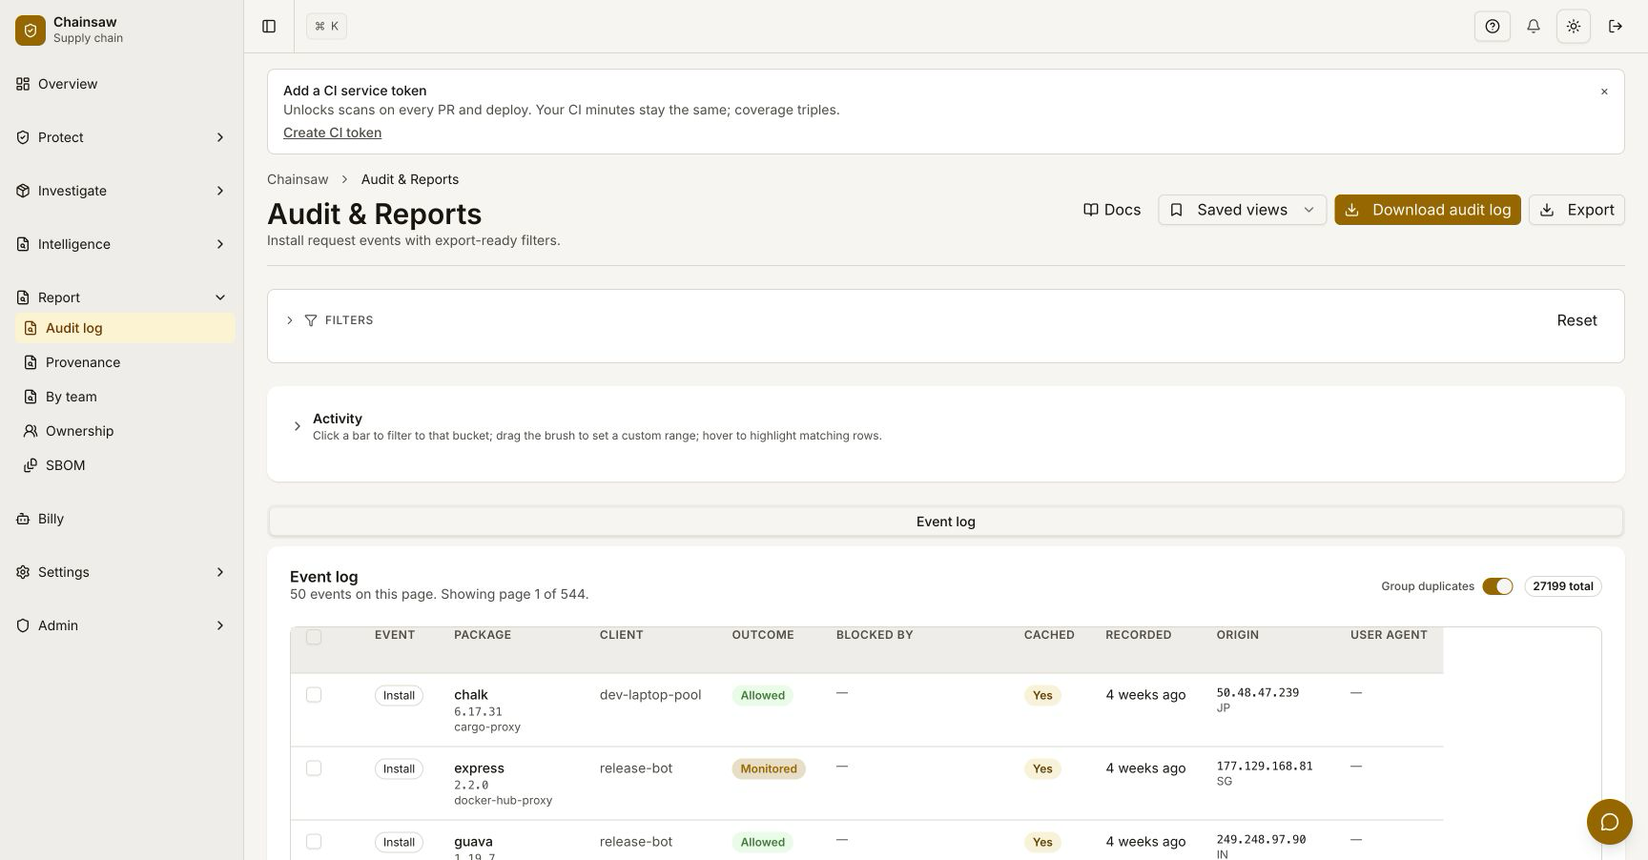The width and height of the screenshot is (1648, 860).
Task: Open the command palette ⌘K shortcut
Action: (326, 27)
